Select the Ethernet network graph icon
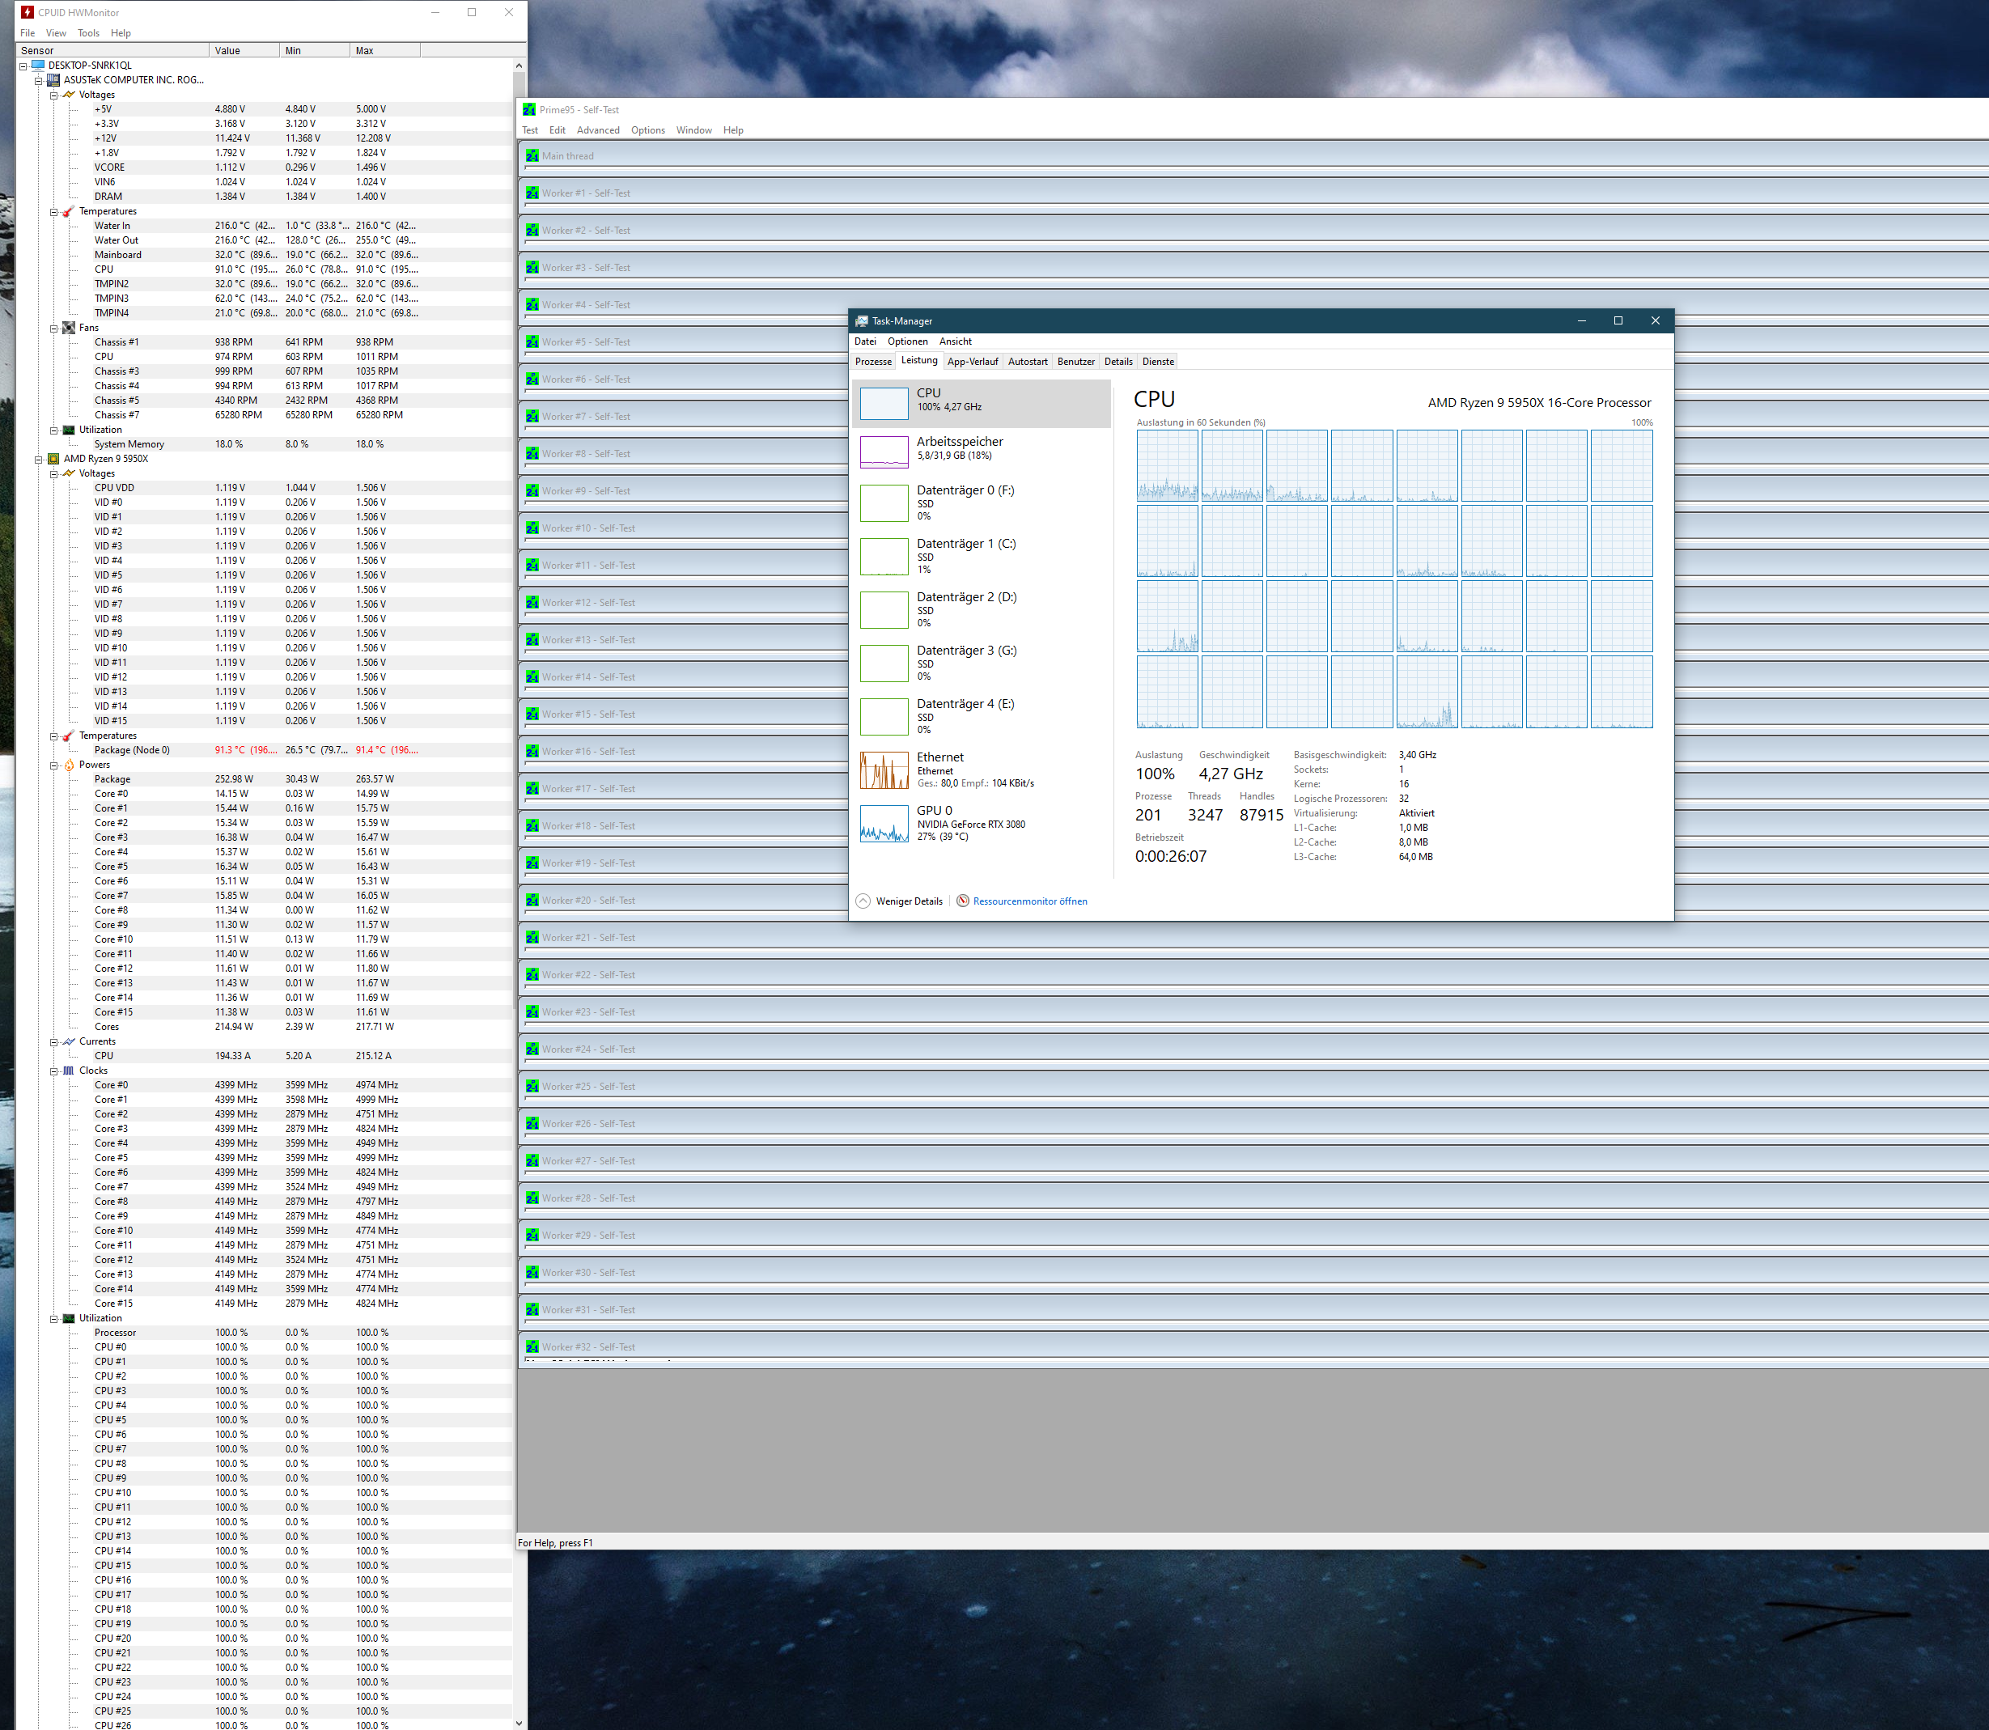1989x1730 pixels. point(884,770)
